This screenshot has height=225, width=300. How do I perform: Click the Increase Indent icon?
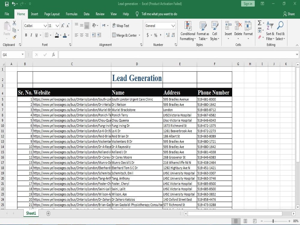click(x=99, y=35)
